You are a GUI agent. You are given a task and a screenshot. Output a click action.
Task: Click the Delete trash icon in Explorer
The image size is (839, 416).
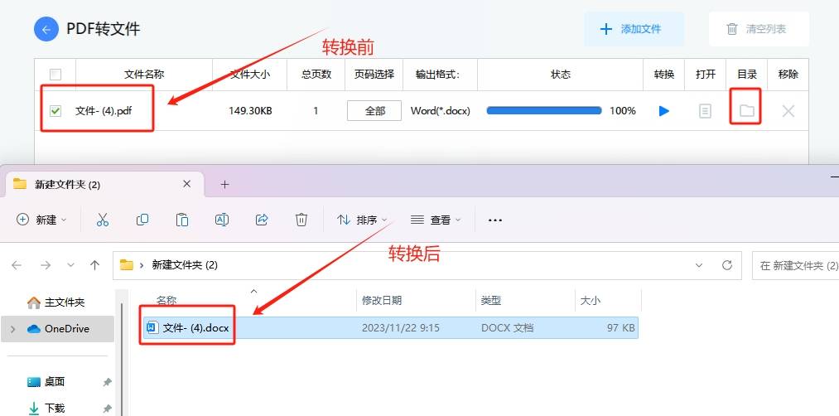click(301, 220)
